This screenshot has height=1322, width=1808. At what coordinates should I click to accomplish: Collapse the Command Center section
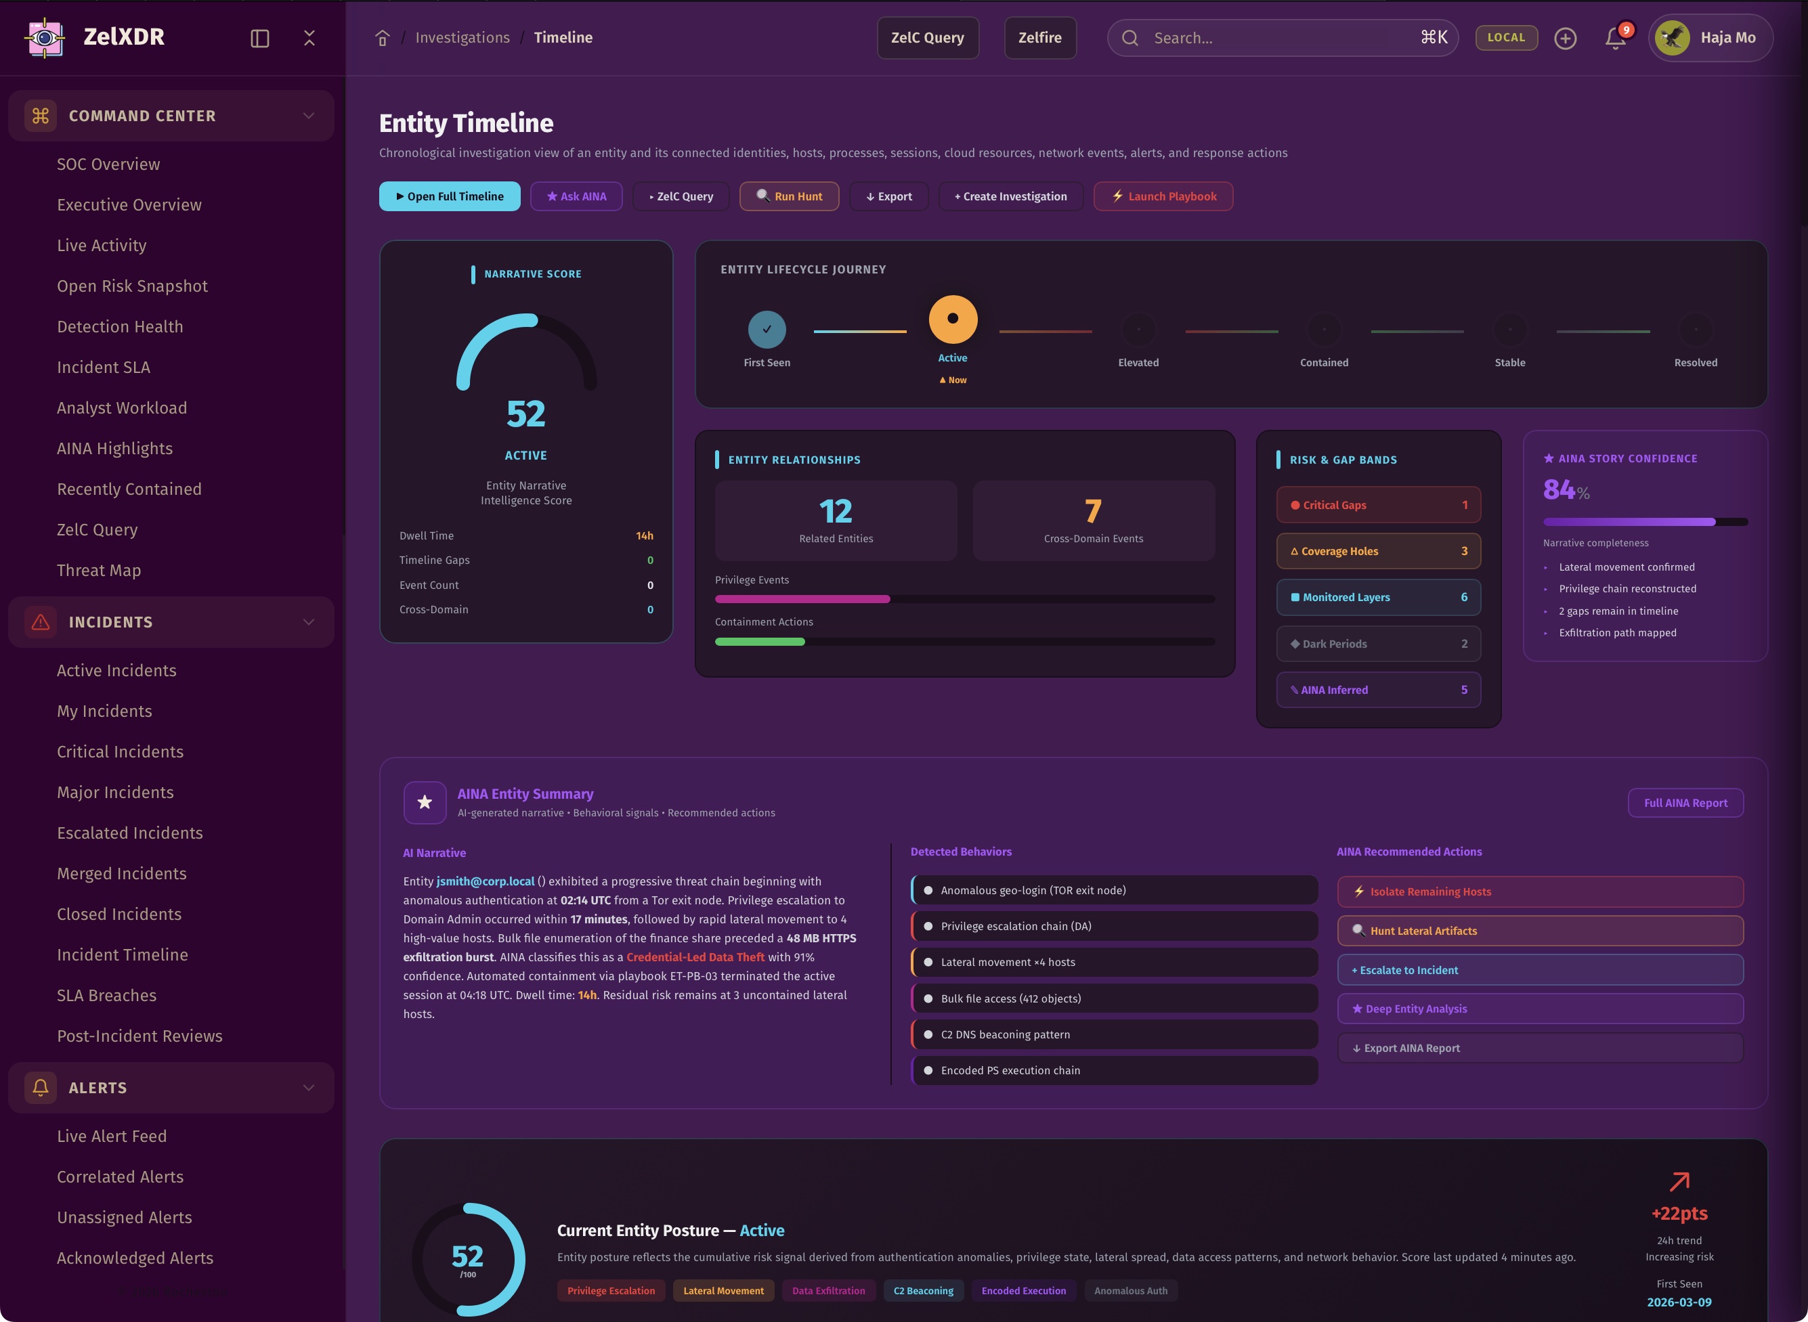(308, 116)
